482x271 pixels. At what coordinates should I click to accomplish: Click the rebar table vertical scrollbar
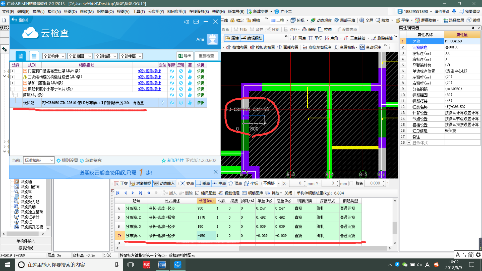[395, 227]
